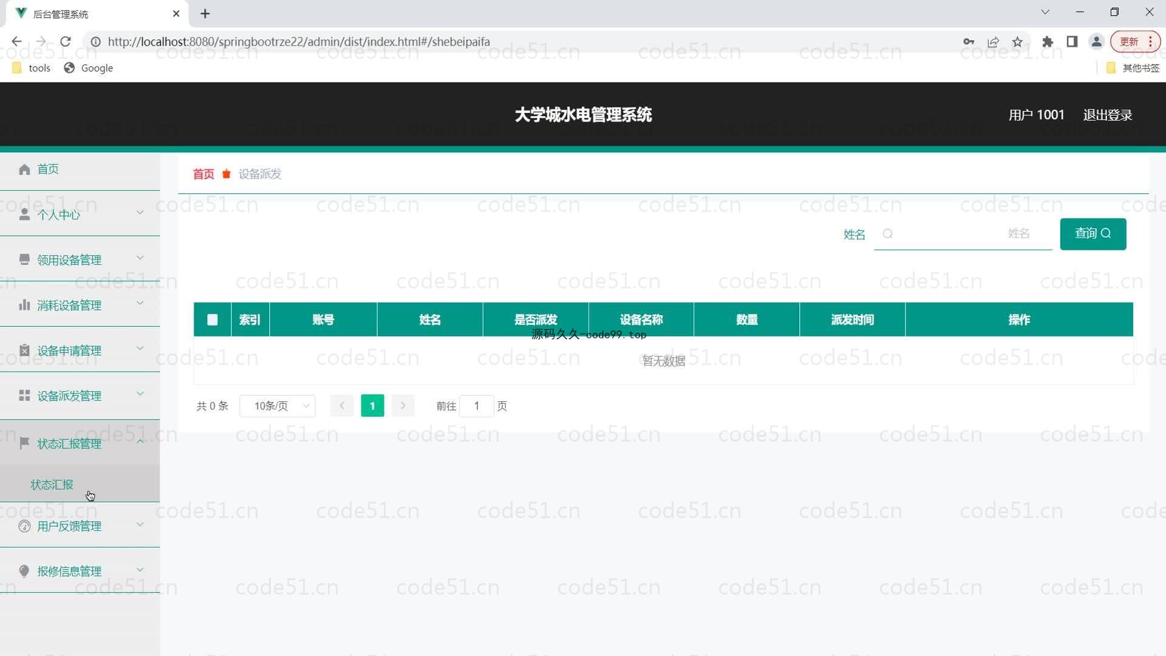This screenshot has width=1166, height=656.
Task: Click the 账号 column header
Action: [324, 319]
